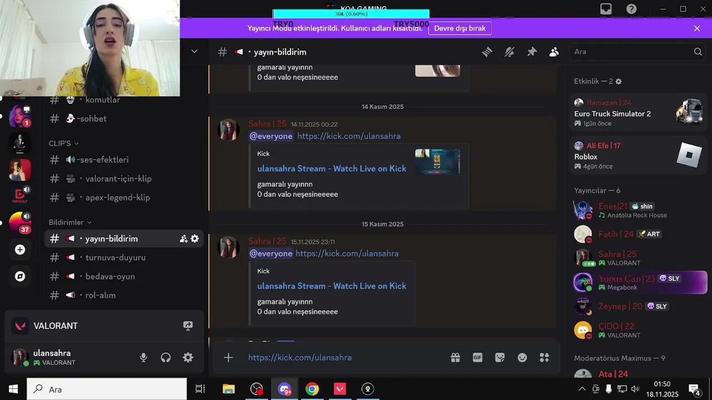Click embed title link in 14 Kasım message
The width and height of the screenshot is (712, 400).
coord(332,168)
